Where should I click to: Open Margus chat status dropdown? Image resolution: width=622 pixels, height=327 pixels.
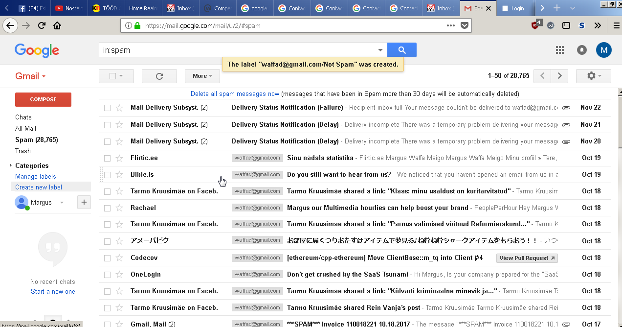pyautogui.click(x=62, y=203)
